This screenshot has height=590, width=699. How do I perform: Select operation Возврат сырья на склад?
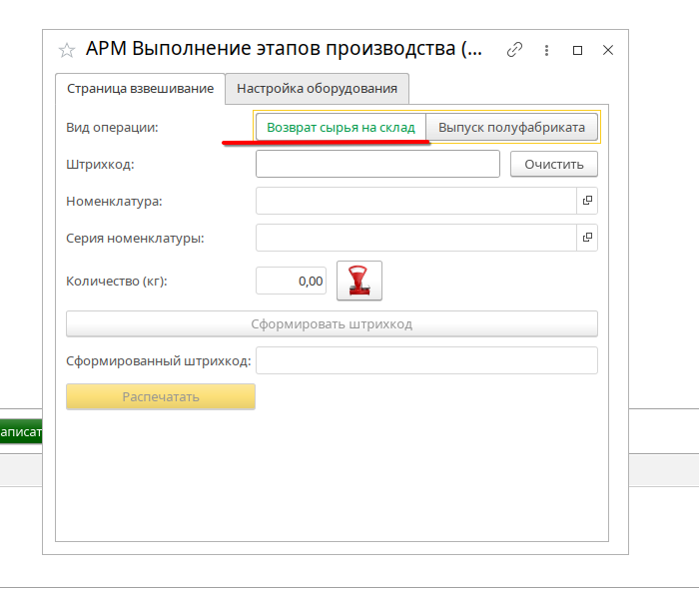tap(341, 128)
